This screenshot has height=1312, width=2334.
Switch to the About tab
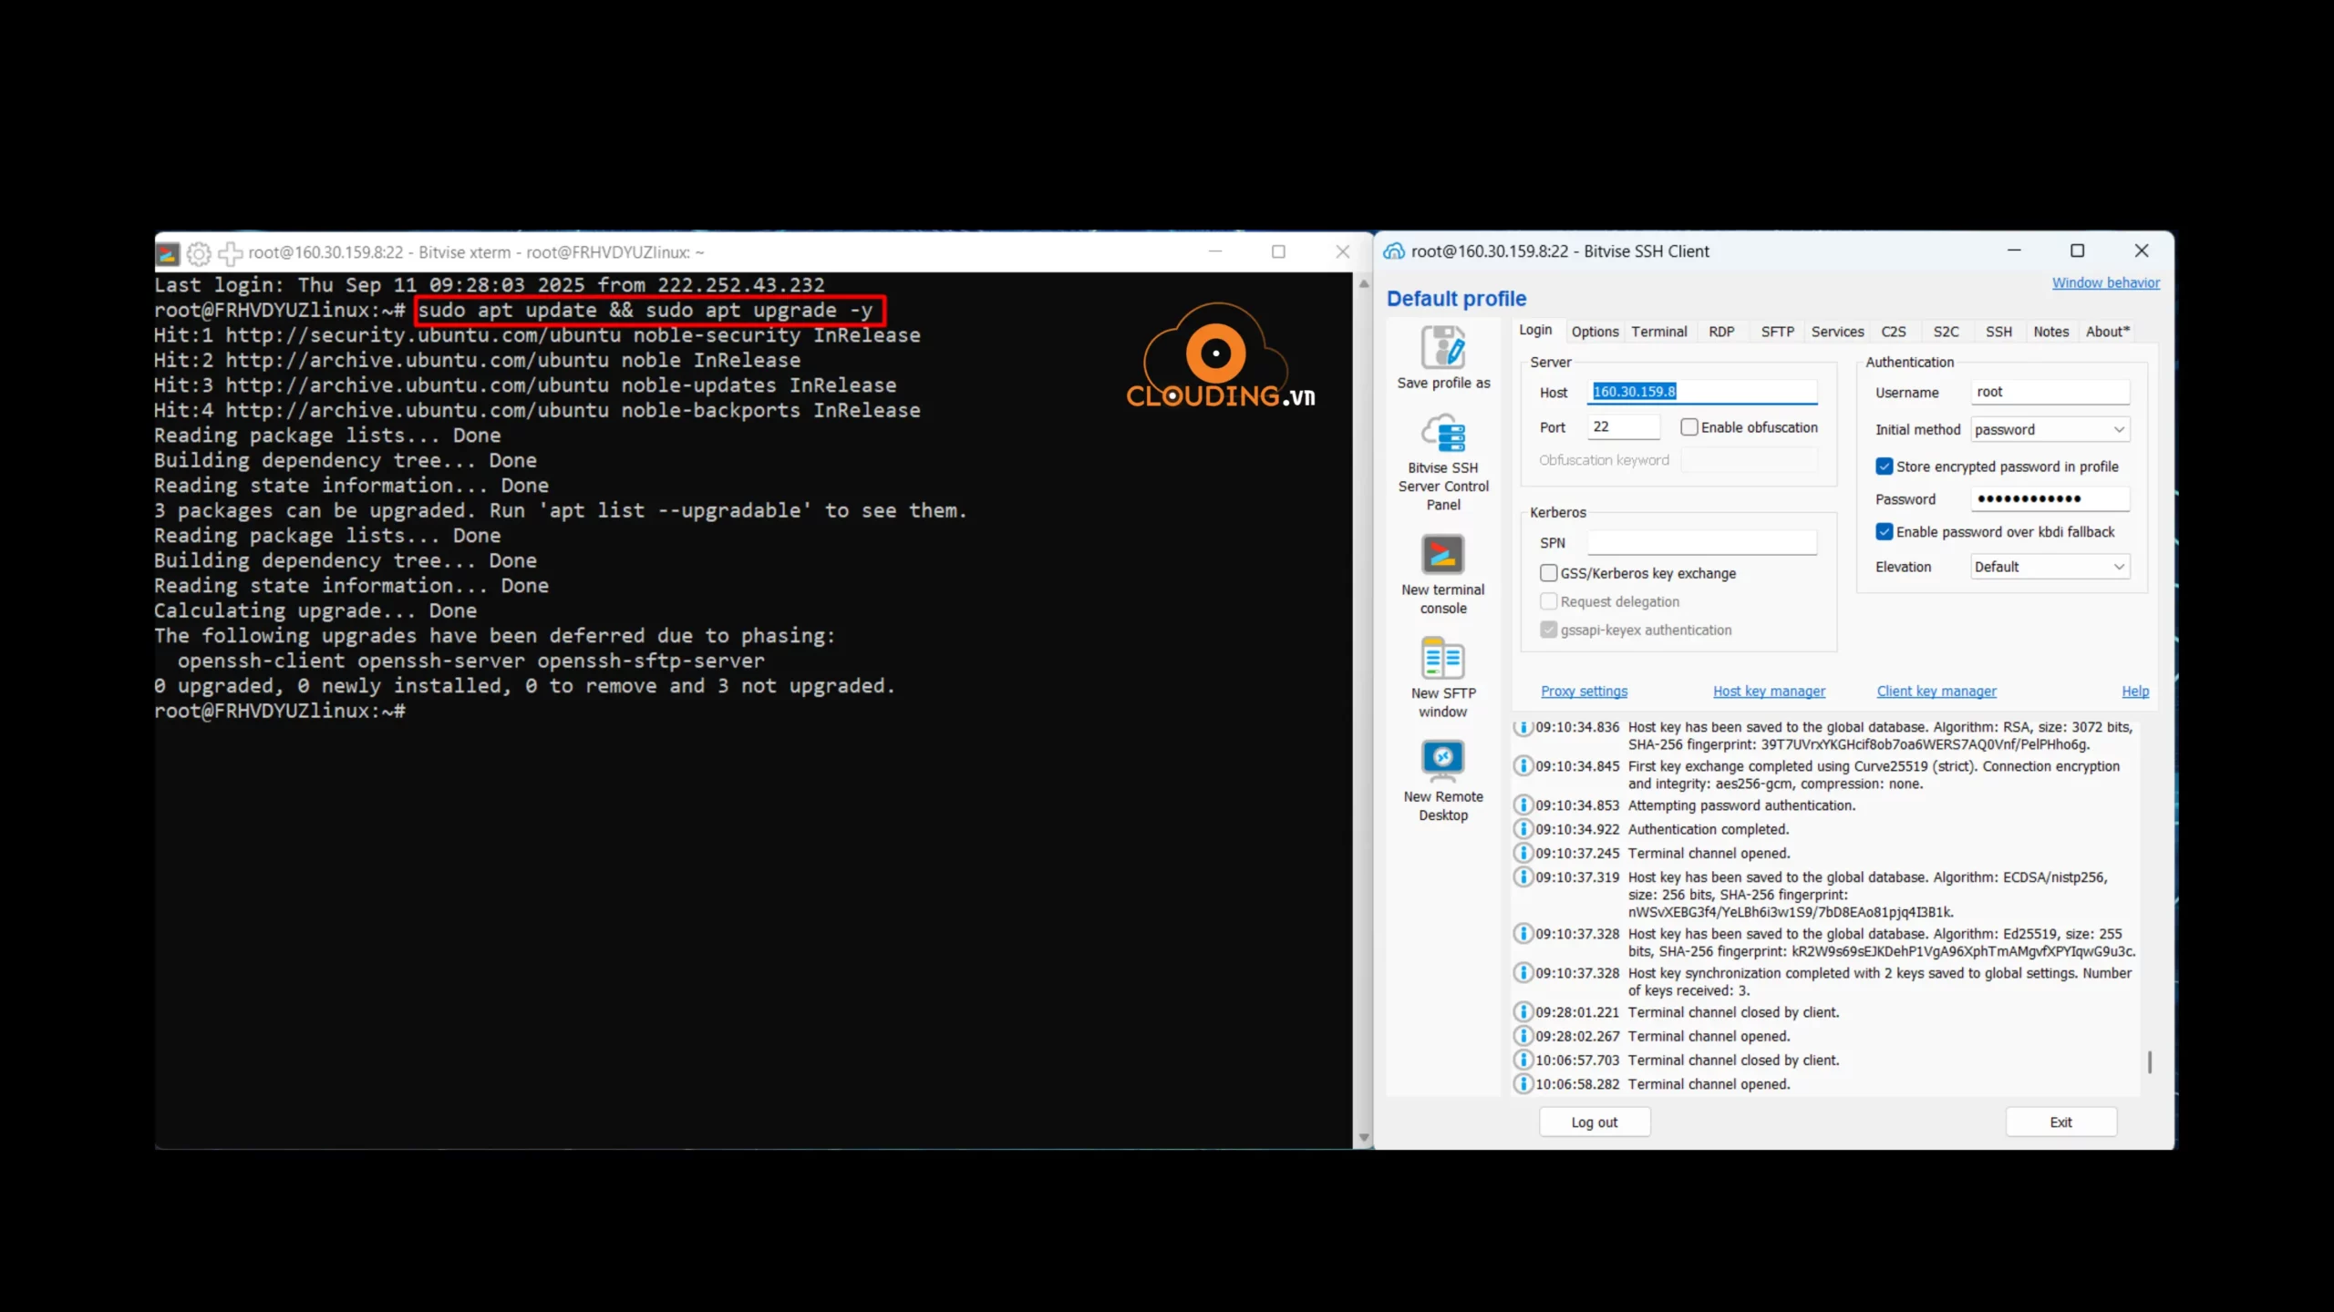[2108, 332]
